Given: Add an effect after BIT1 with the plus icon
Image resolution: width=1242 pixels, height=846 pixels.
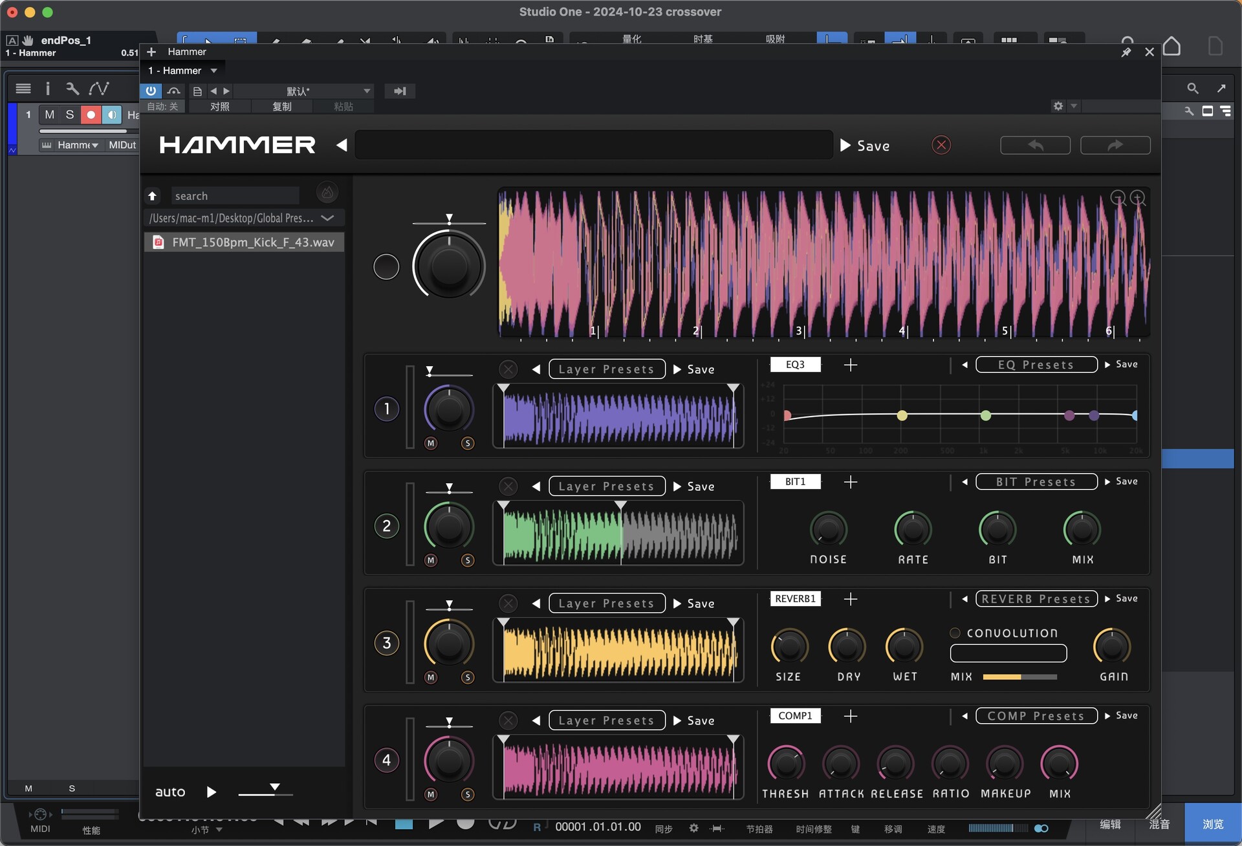Looking at the screenshot, I should click(x=851, y=483).
